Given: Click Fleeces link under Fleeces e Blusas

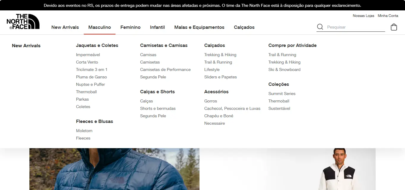Looking at the screenshot, I should pos(83,138).
